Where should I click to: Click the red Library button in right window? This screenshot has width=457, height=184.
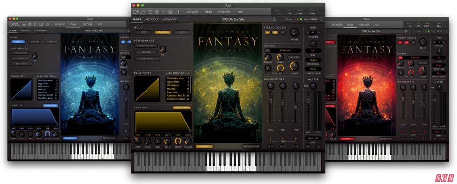pos(346,139)
